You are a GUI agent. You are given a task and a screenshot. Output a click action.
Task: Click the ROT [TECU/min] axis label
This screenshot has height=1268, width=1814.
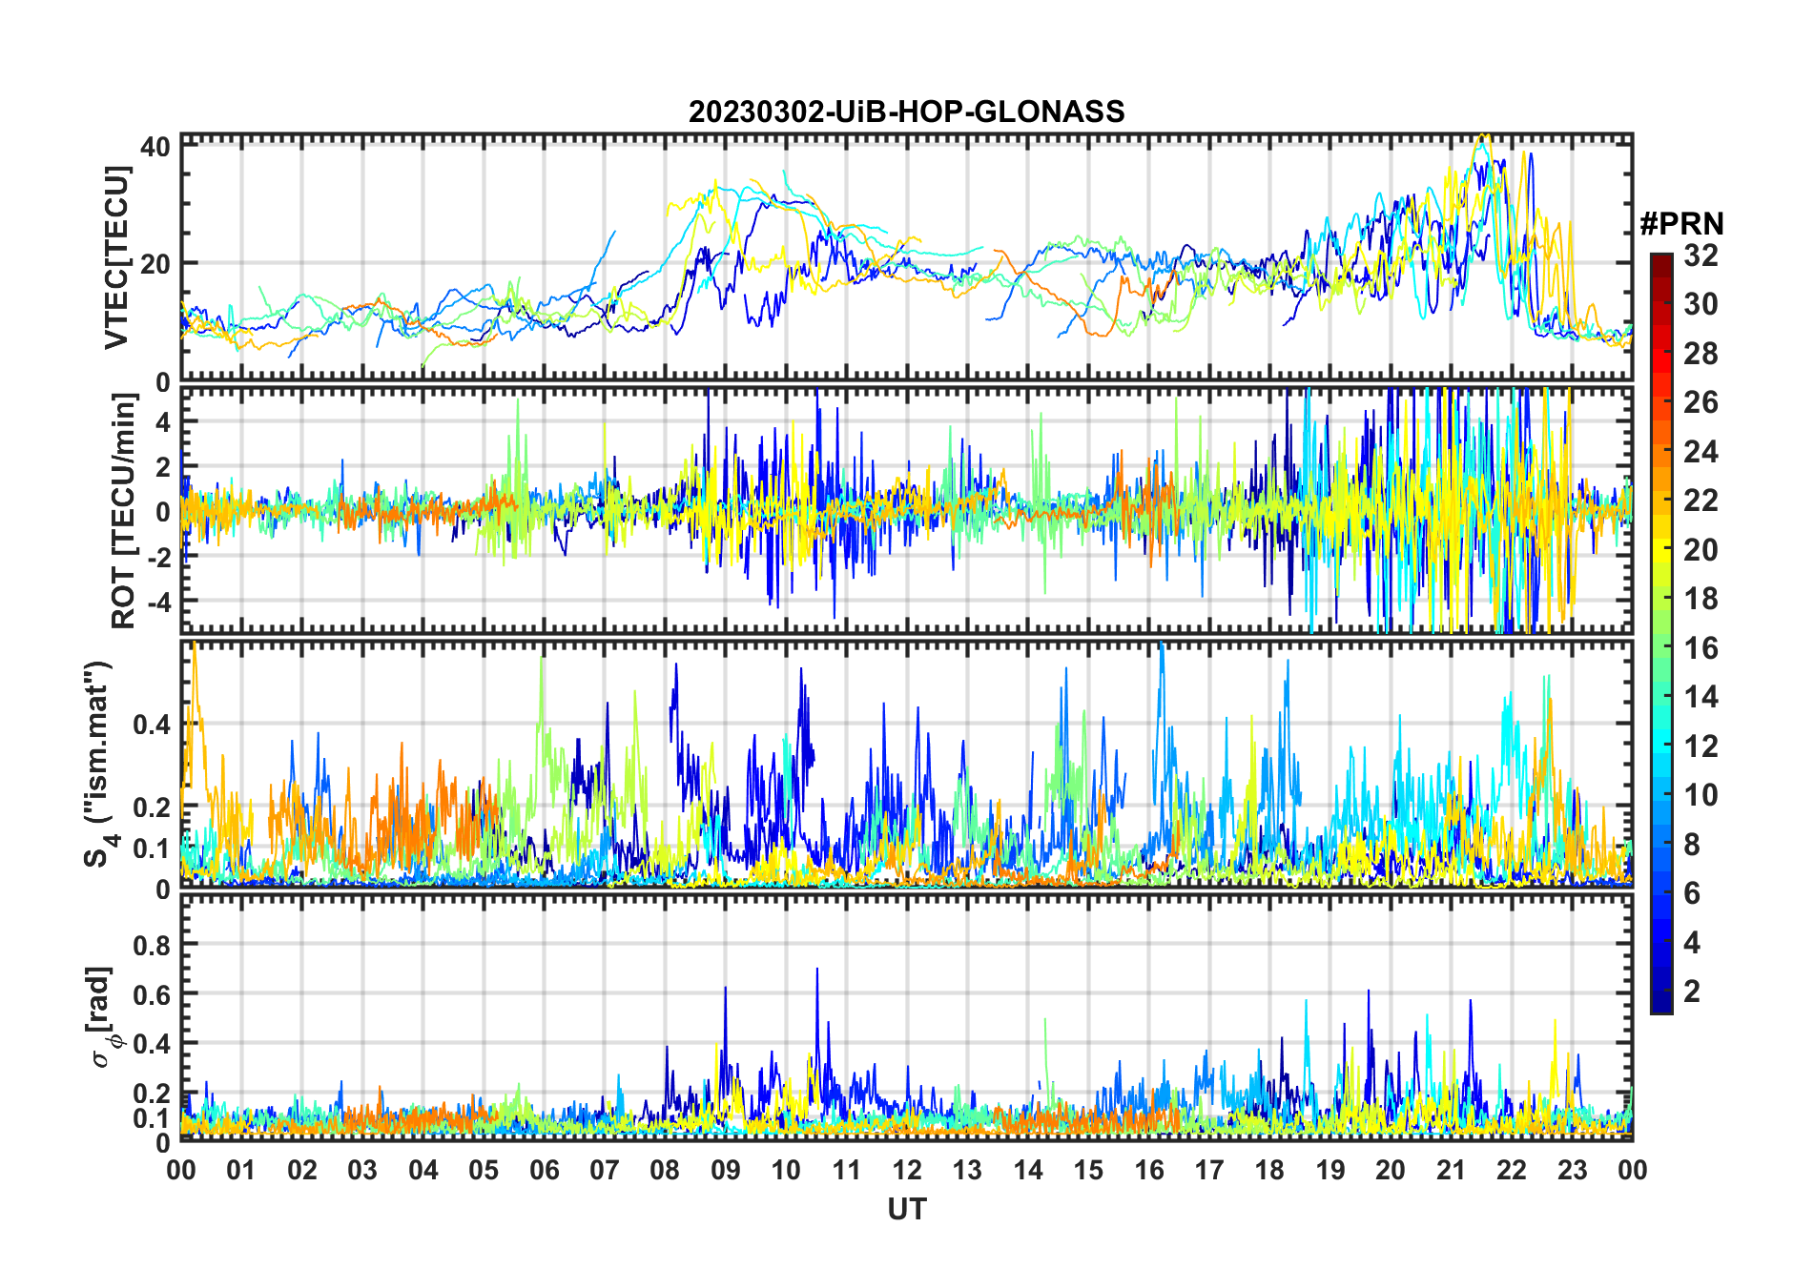coord(123,511)
